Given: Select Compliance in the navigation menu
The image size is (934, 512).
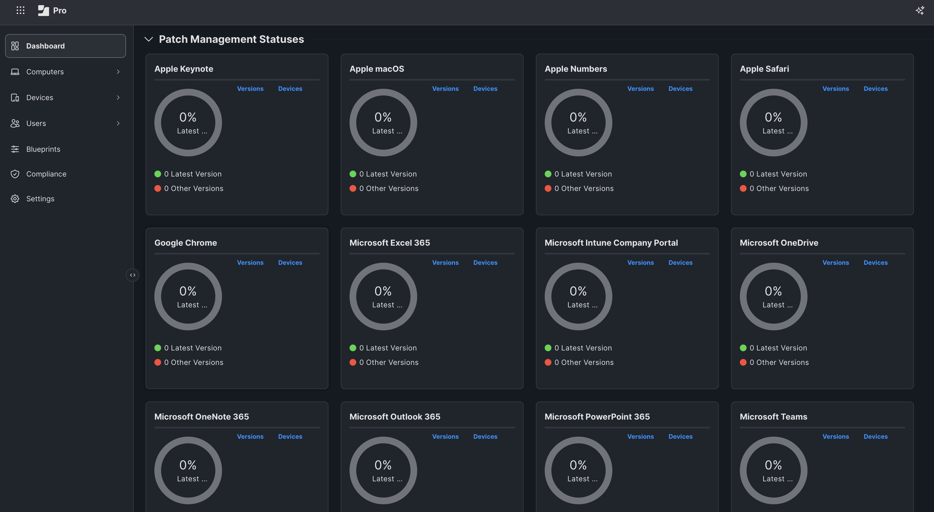Looking at the screenshot, I should (46, 174).
